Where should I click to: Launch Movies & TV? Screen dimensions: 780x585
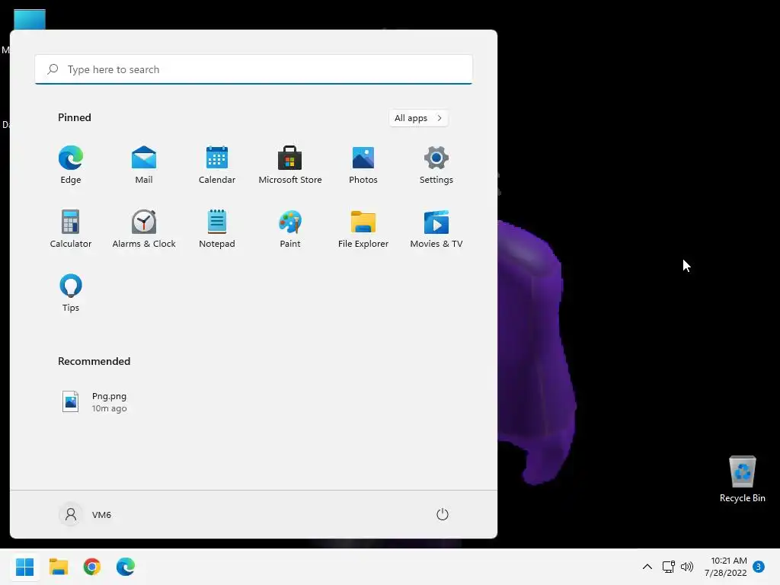[x=436, y=229]
